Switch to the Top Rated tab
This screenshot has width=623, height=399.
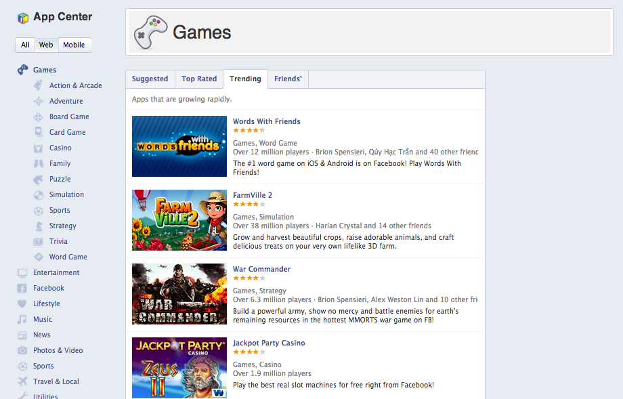tap(199, 79)
